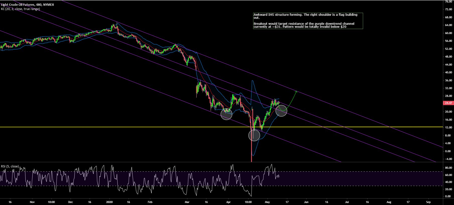This screenshot has width=454, height=205.
Task: Click the 52.00 price axis label
Action: coord(448,49)
